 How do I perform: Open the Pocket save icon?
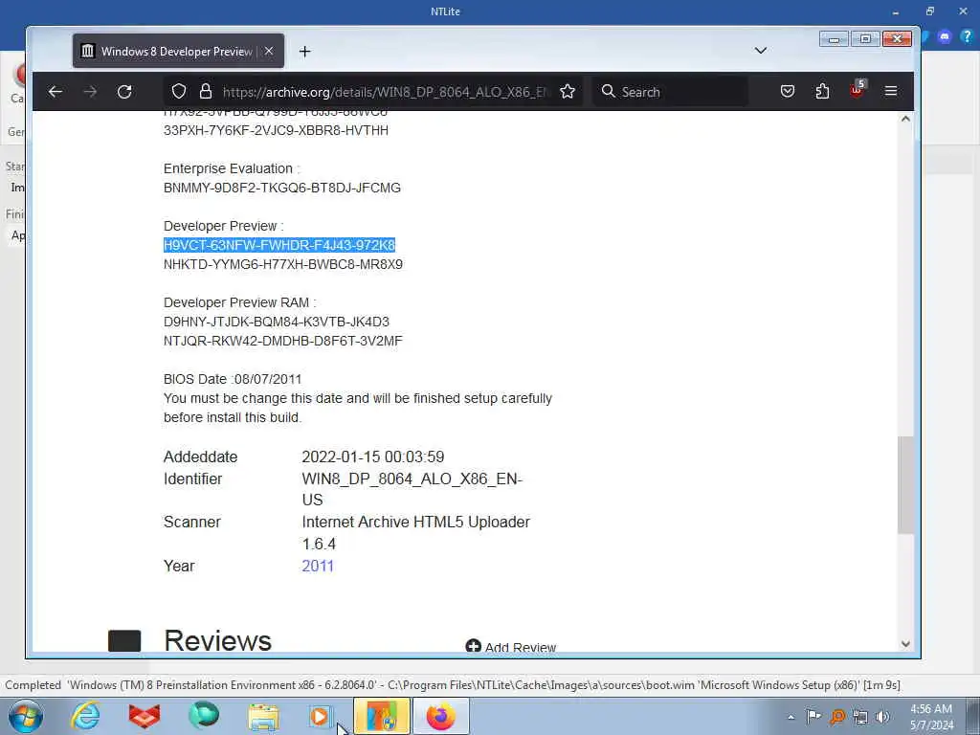click(788, 92)
